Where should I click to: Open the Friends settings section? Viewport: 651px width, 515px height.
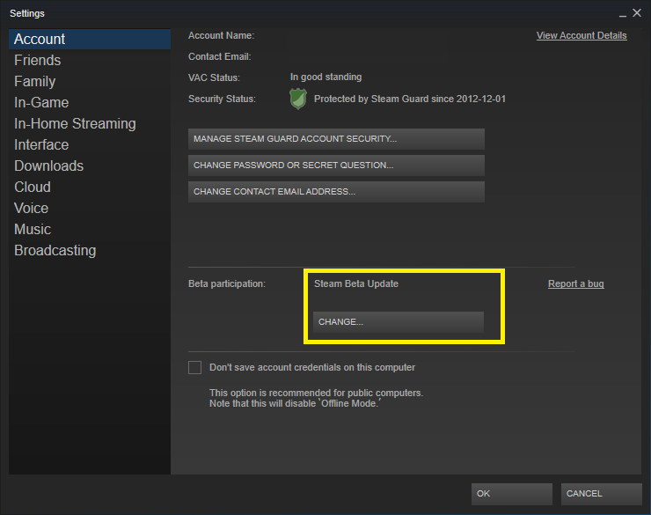(x=37, y=60)
